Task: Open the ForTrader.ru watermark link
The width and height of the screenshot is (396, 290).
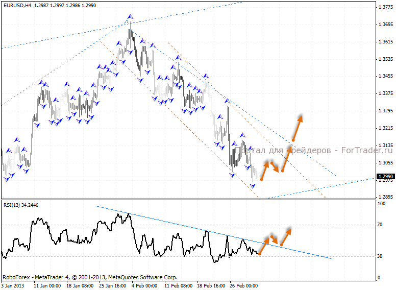Action: (x=315, y=150)
